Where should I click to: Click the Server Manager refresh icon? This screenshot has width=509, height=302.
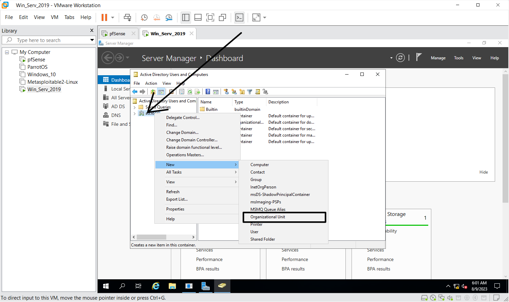coord(400,58)
